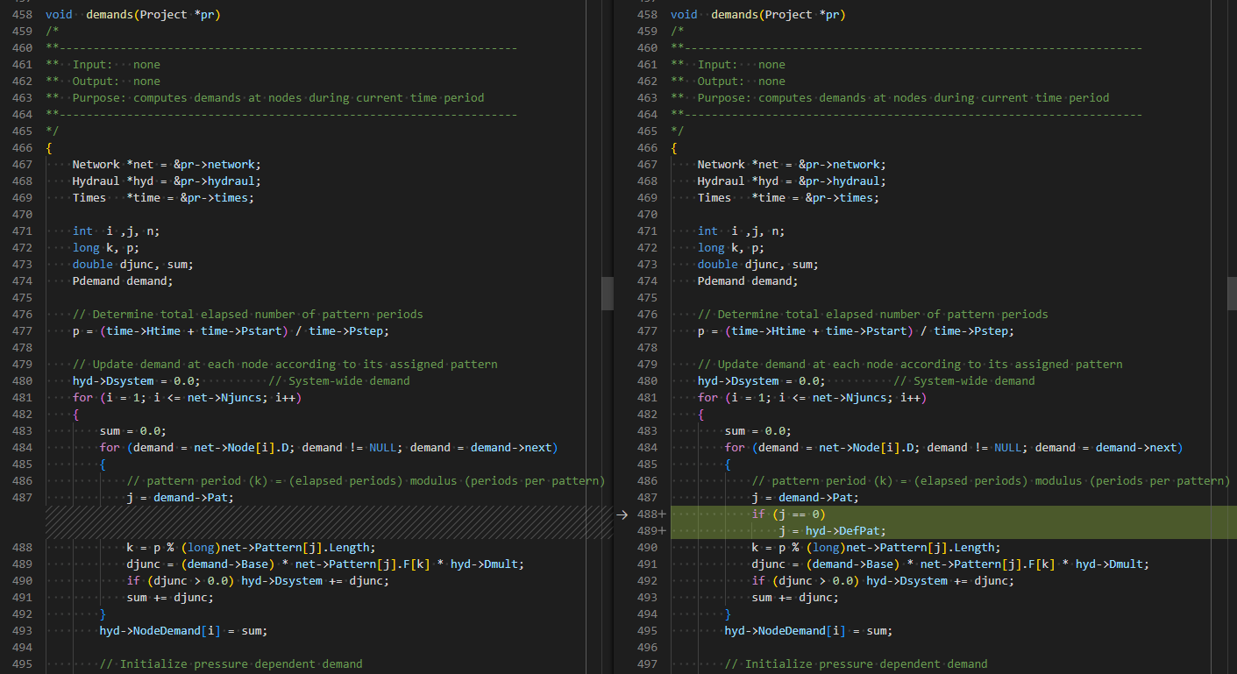Click the 'NULL' keyword on original line 484
Screen dimensions: 1237x674
[x=382, y=448]
